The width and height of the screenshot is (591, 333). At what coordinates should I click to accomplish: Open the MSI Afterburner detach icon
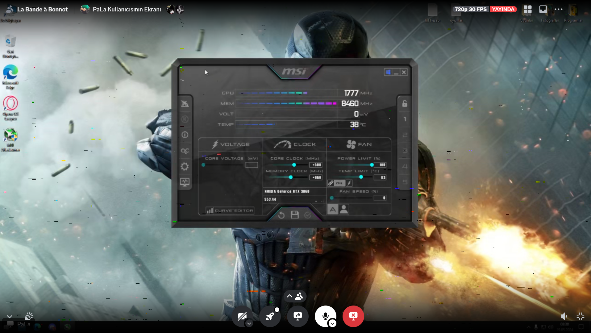(x=185, y=104)
